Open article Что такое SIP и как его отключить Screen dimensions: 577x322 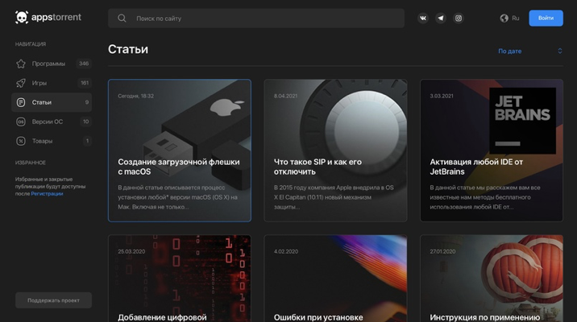(335, 151)
